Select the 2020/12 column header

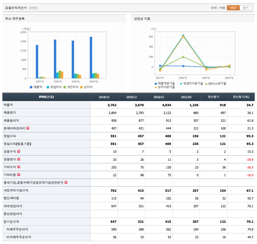(x=159, y=97)
